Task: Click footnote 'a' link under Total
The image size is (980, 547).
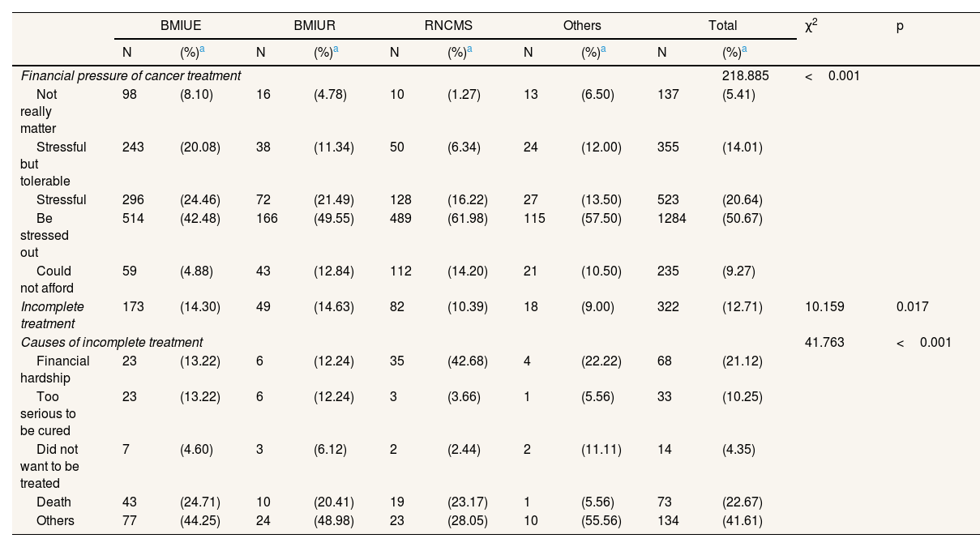Action: (744, 50)
